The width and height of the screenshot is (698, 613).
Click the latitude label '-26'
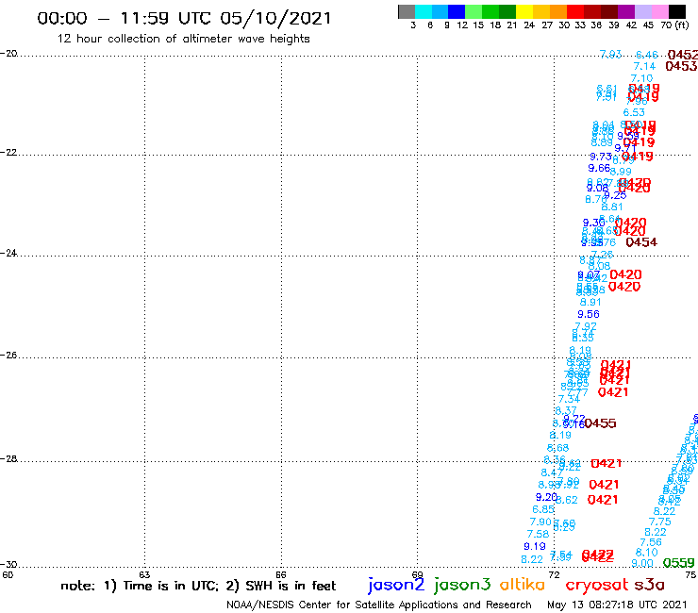8,356
